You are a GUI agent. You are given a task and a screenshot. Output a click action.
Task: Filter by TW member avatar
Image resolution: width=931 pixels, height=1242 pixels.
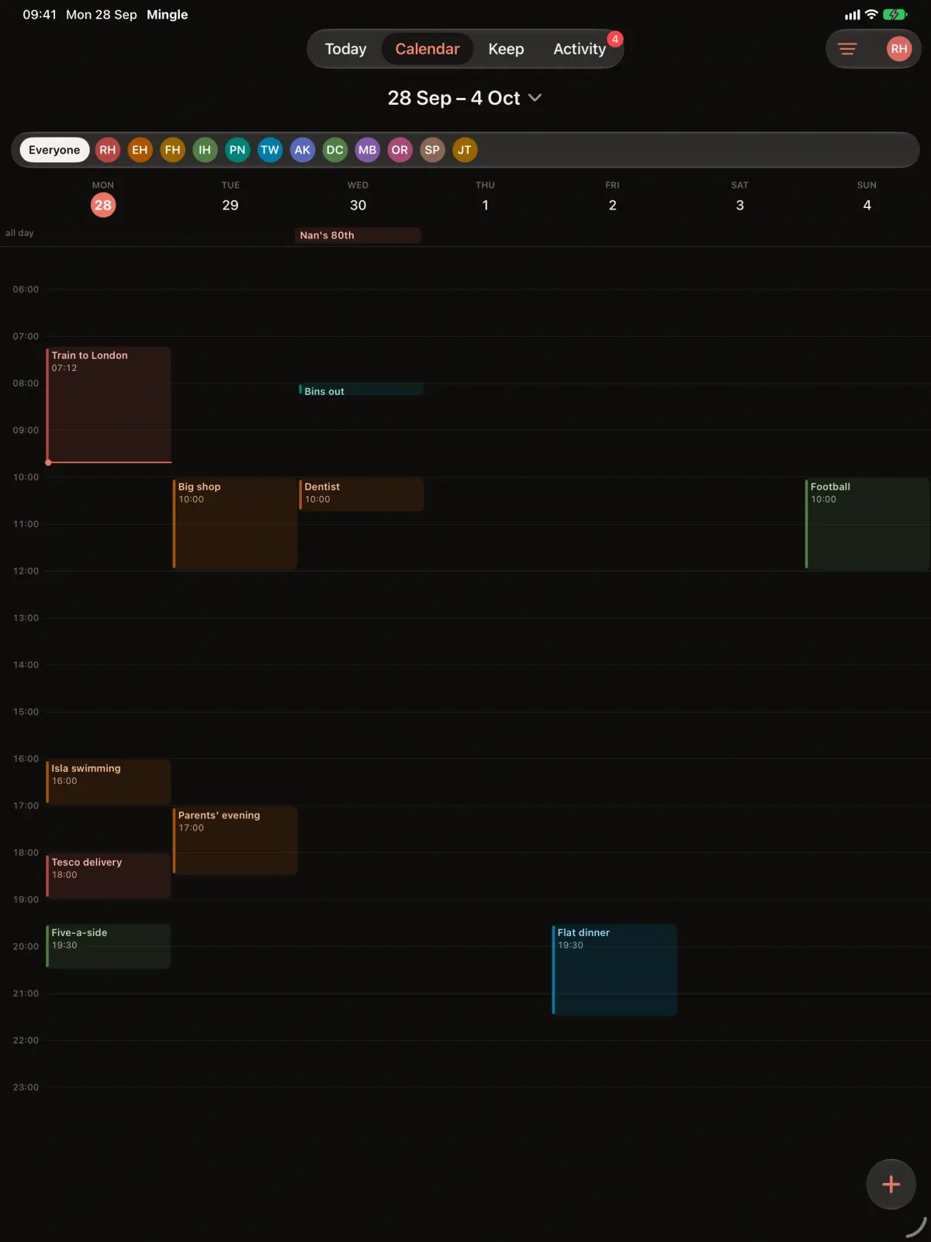pyautogui.click(x=270, y=150)
